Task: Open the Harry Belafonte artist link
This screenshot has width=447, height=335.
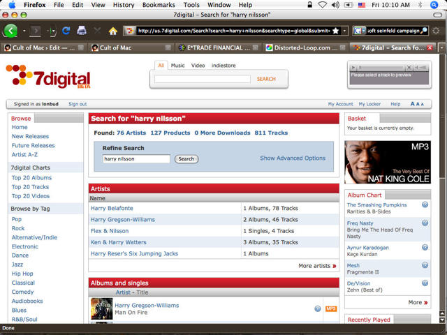Action: 112,208
